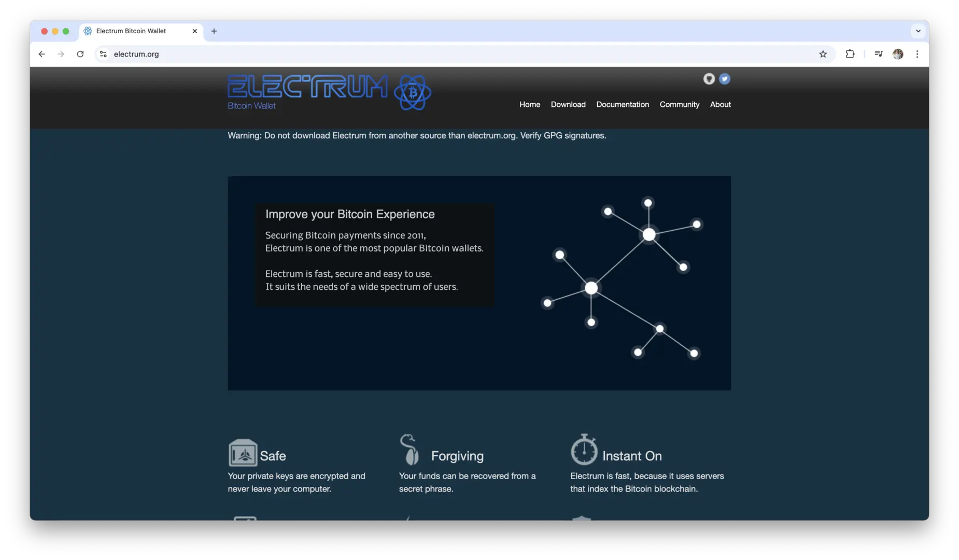Screen dimensions: 959x560
Task: Open the browser extensions puzzle icon
Action: pyautogui.click(x=850, y=54)
